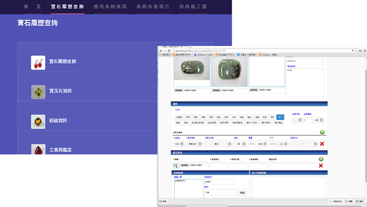Open the VMware 11 bookmark
Image resolution: width=367 pixels, height=207 pixels.
point(204,54)
